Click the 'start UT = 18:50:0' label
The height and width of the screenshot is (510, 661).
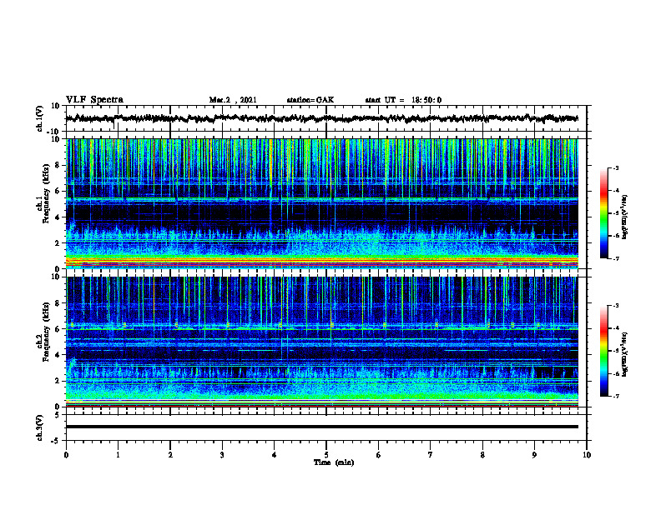pos(403,100)
